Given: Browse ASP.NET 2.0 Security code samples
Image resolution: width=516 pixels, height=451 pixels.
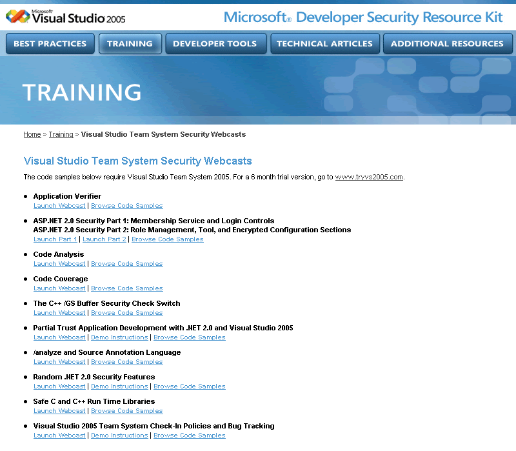Looking at the screenshot, I should (x=168, y=239).
